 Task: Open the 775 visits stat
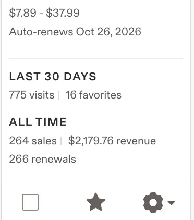point(32,95)
